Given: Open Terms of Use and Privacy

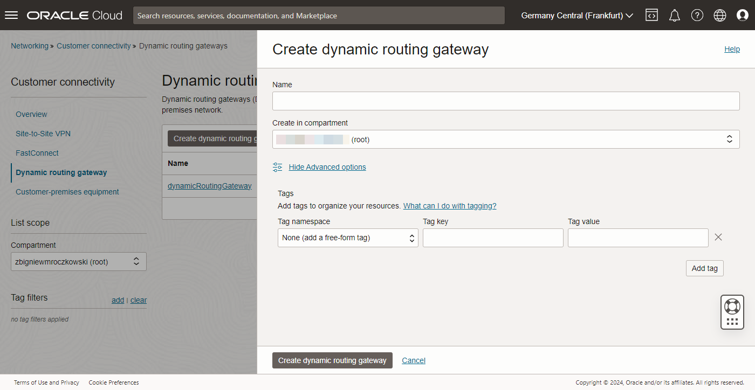Looking at the screenshot, I should coord(46,382).
